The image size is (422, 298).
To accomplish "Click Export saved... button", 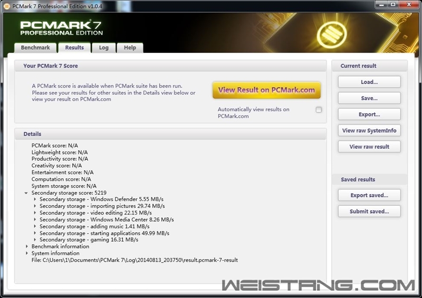I will pyautogui.click(x=369, y=195).
